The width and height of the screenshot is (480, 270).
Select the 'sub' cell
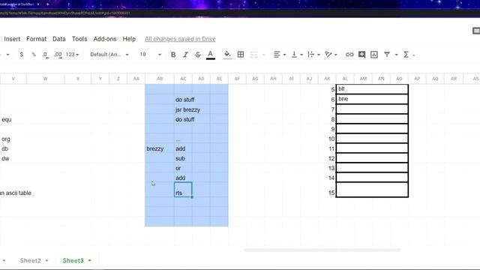183,158
